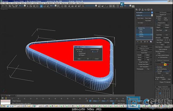Open the Edit menu
The width and height of the screenshot is (173, 111).
[x=6, y=3]
